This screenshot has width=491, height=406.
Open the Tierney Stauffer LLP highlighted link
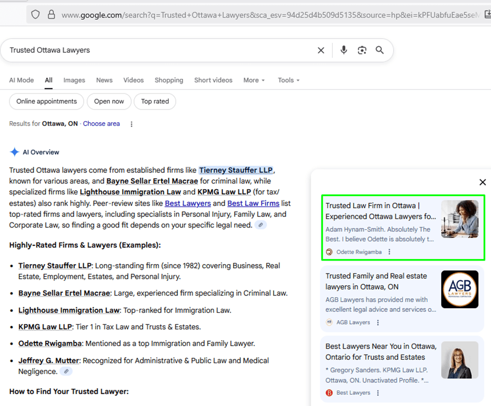(236, 170)
